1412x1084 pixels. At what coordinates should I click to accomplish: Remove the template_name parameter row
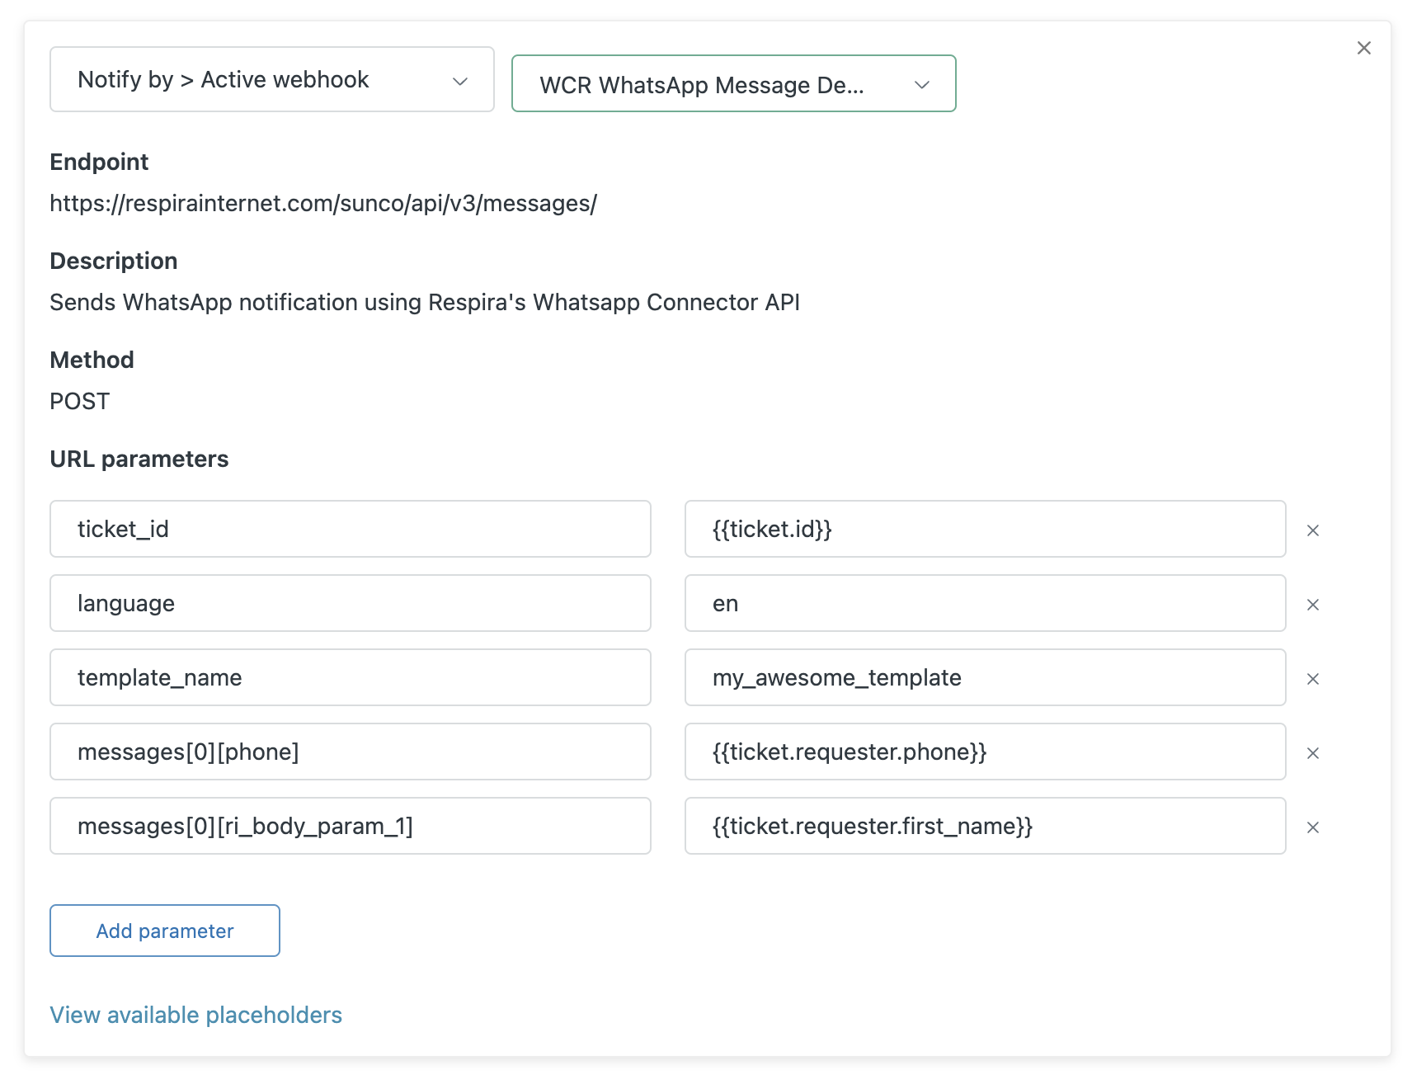(1313, 679)
